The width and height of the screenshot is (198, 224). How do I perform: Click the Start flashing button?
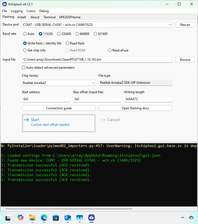pos(59,123)
